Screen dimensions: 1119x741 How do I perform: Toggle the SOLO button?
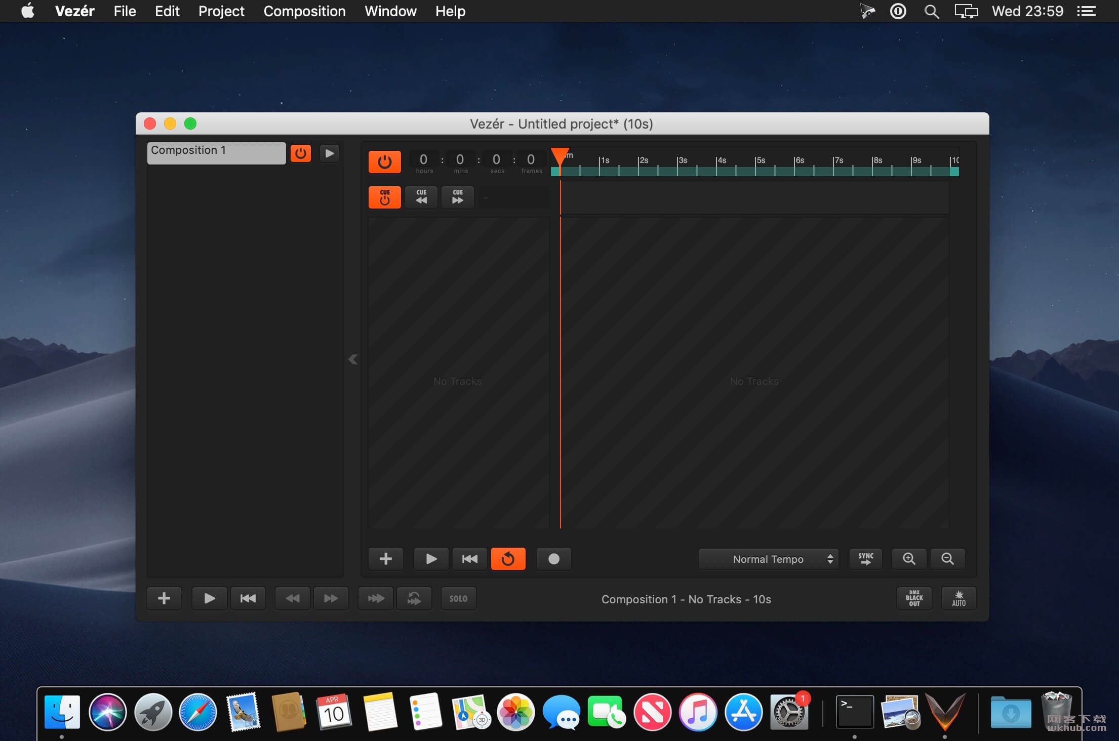point(459,598)
